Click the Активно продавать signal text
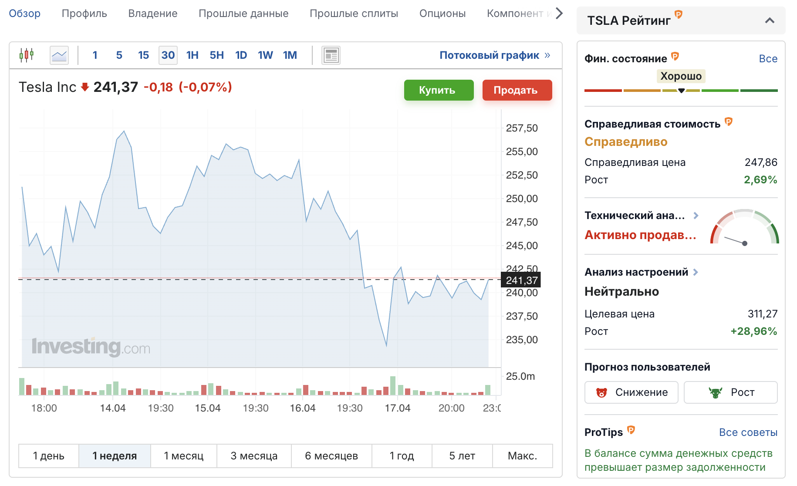Viewport: 797px width, 486px height. (640, 235)
